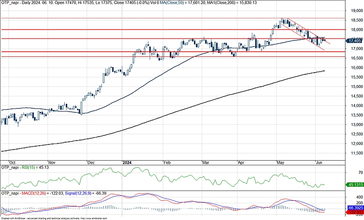Viewport: 364px width, 220px height.
Task: Click the Mar label on time axis
Action: pos(206,163)
